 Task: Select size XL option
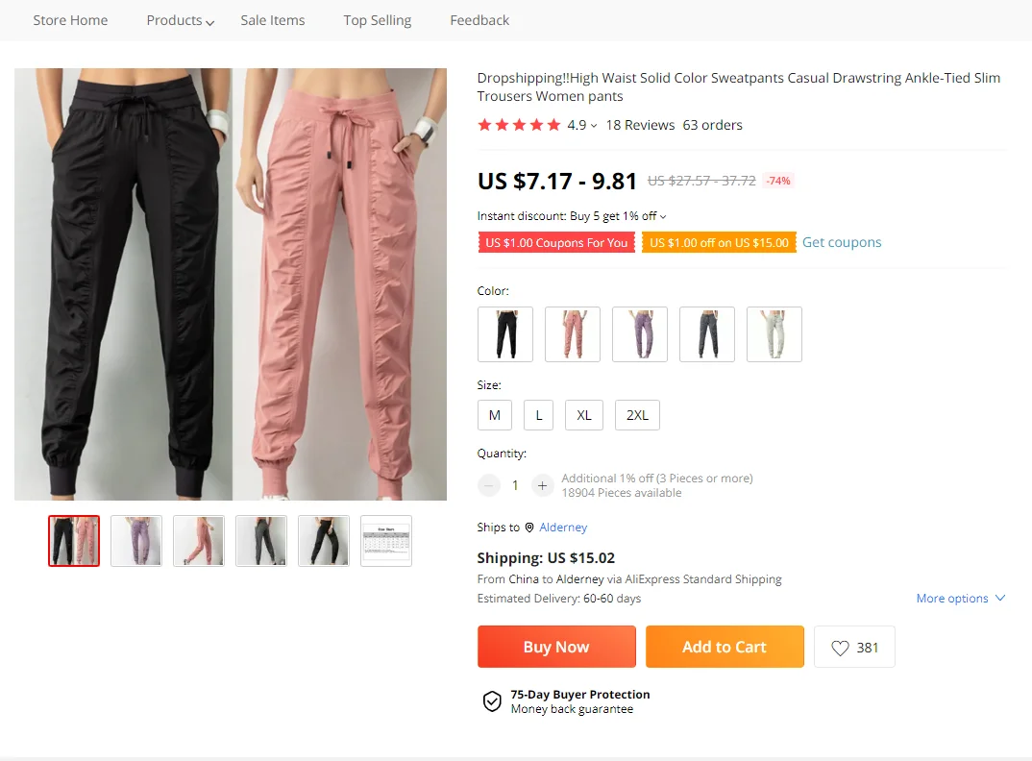(x=584, y=415)
